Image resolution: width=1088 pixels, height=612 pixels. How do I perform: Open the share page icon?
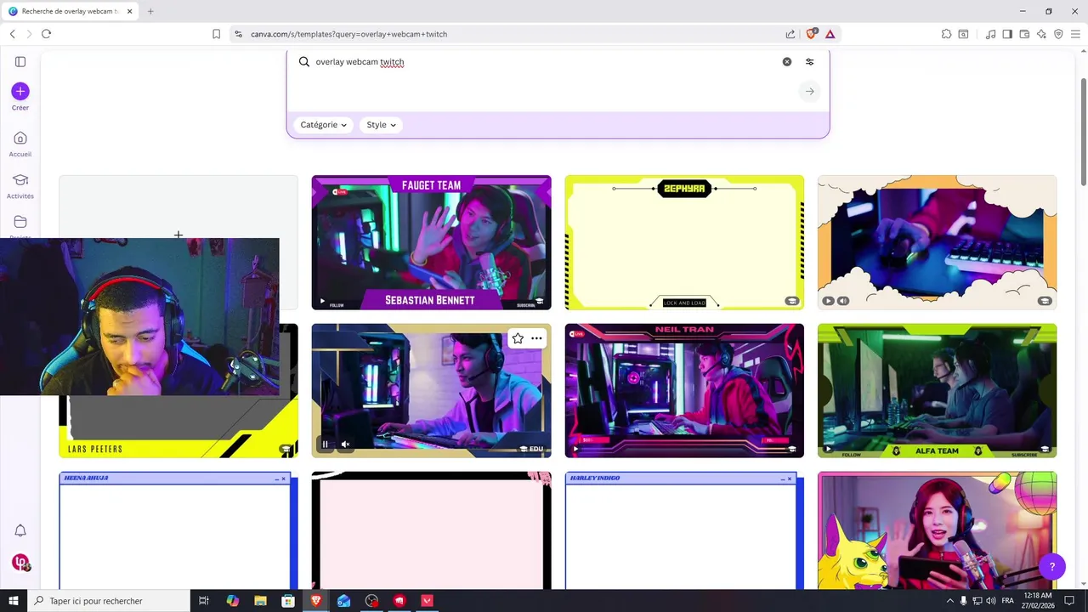click(790, 34)
